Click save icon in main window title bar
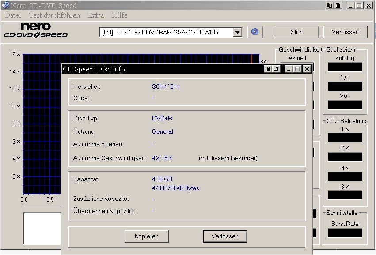Viewport: 376px width, 255px height. tap(338, 5)
